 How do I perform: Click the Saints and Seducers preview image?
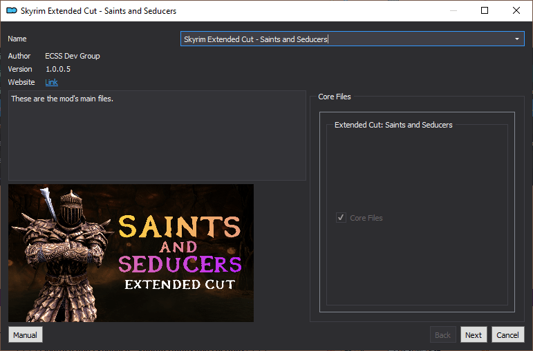pos(131,253)
